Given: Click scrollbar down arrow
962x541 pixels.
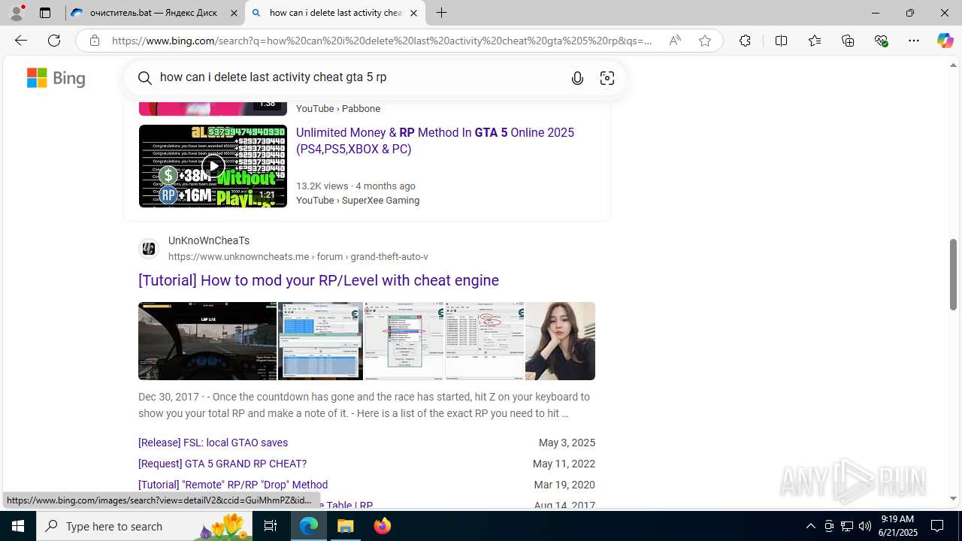Looking at the screenshot, I should click(x=953, y=498).
